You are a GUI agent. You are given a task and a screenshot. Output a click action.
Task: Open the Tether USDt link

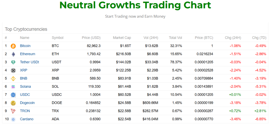[29, 62]
